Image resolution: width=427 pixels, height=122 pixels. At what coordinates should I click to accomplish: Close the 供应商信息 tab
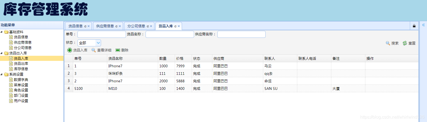click(120, 26)
